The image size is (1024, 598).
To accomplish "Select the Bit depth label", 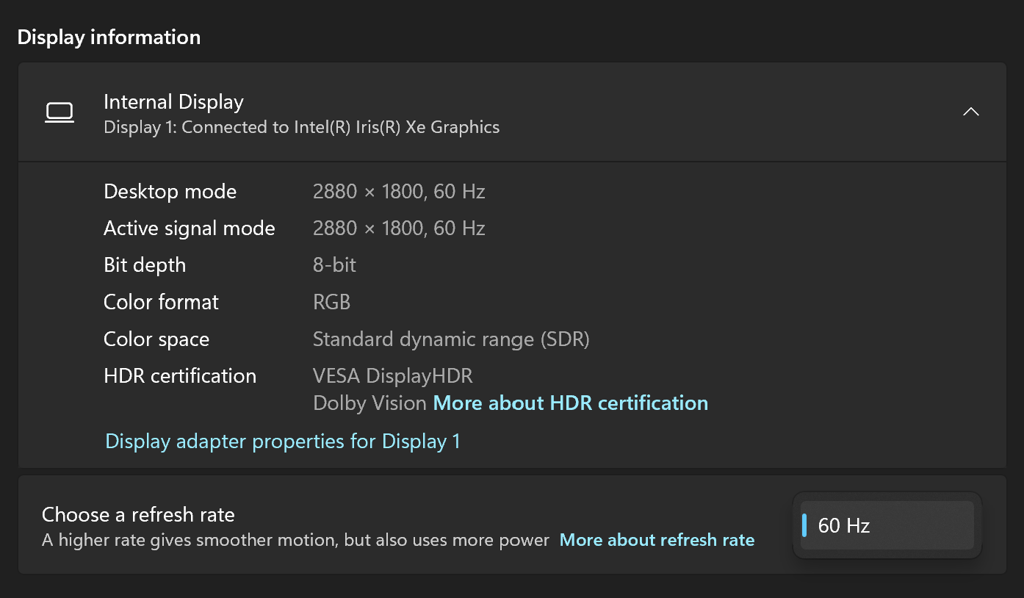I will pos(145,265).
